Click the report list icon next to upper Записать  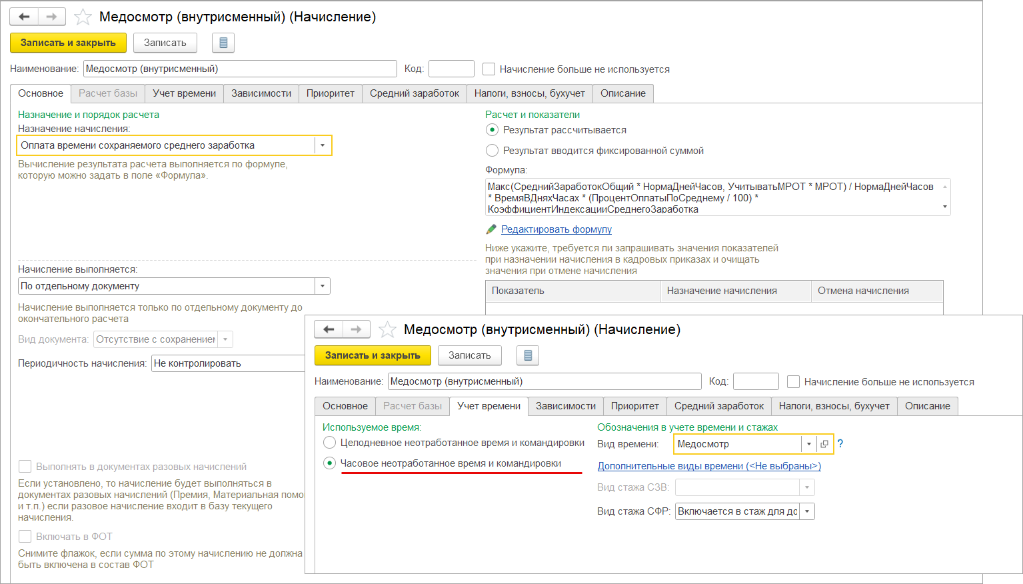click(223, 43)
